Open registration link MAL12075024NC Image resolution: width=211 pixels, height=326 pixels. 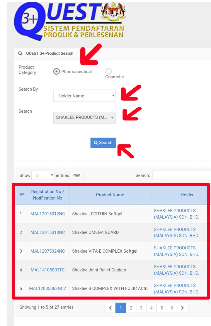coord(47,251)
